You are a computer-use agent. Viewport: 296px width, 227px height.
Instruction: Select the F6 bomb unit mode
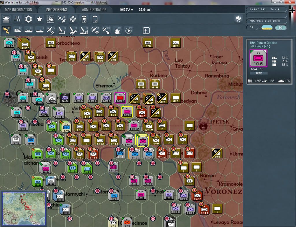coord(62,30)
